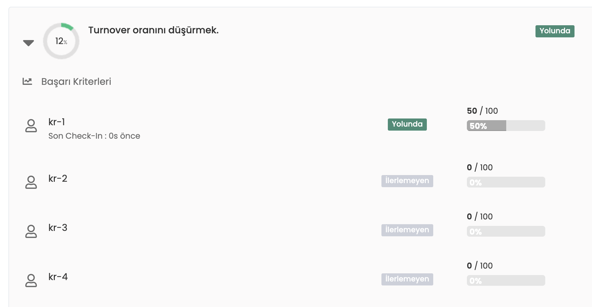This screenshot has width=592, height=307.
Task: Click kr-3's İlerlemeyen status badge
Action: (407, 230)
